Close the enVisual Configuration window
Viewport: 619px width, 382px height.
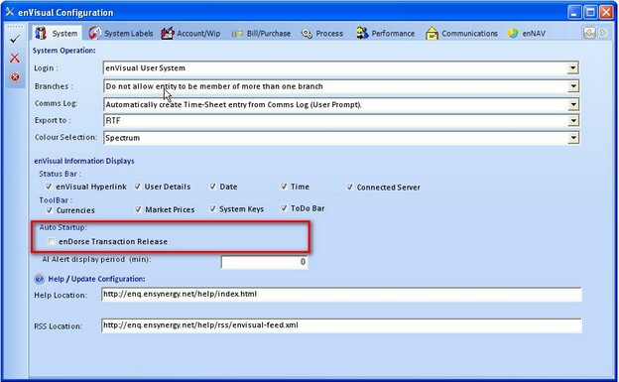tap(606, 12)
